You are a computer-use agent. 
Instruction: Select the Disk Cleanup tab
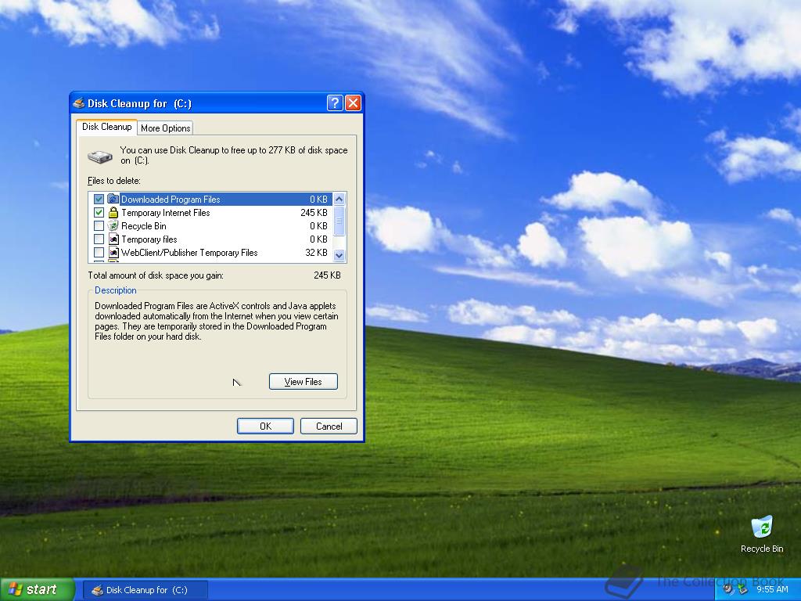click(106, 127)
